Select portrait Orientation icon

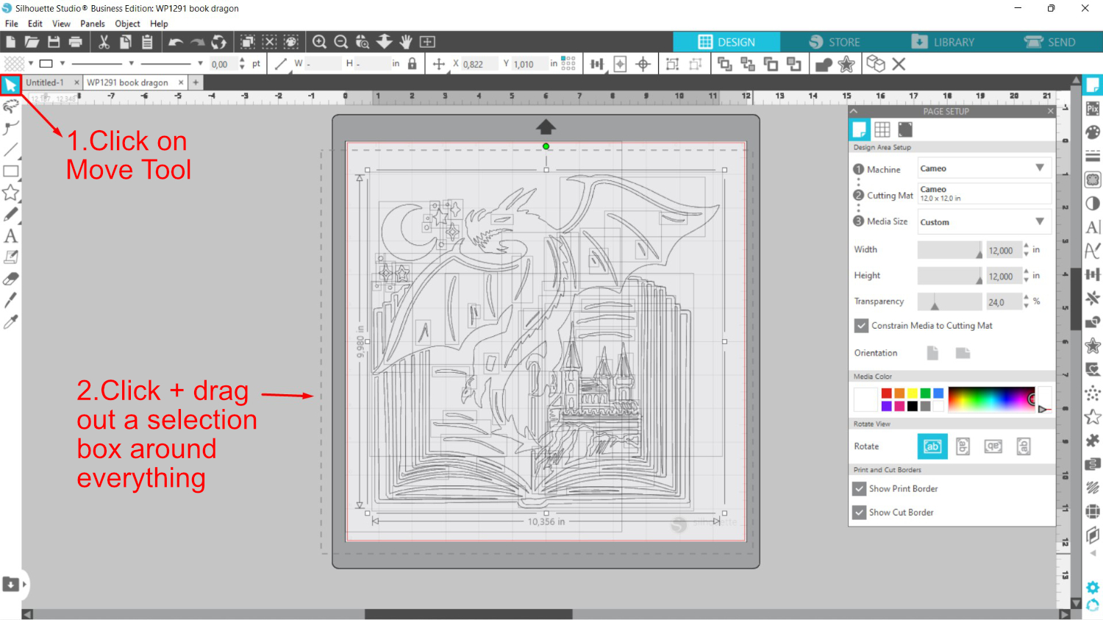[x=932, y=353]
